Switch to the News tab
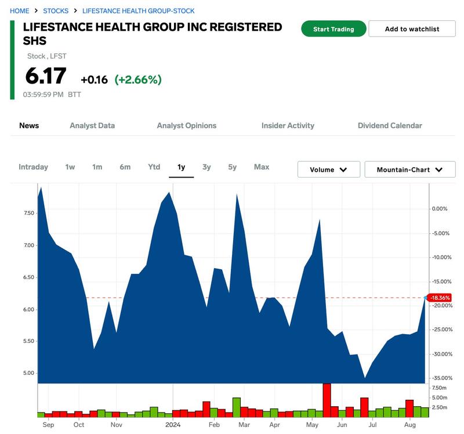 tap(29, 125)
